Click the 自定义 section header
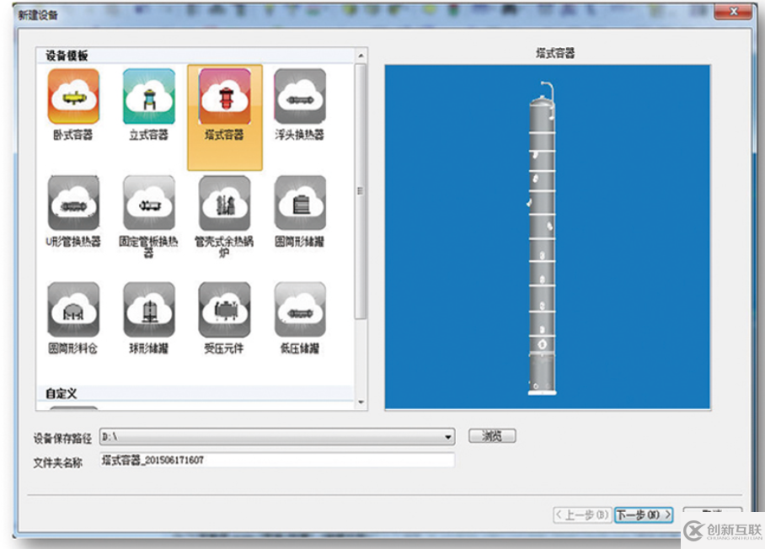 coord(62,393)
